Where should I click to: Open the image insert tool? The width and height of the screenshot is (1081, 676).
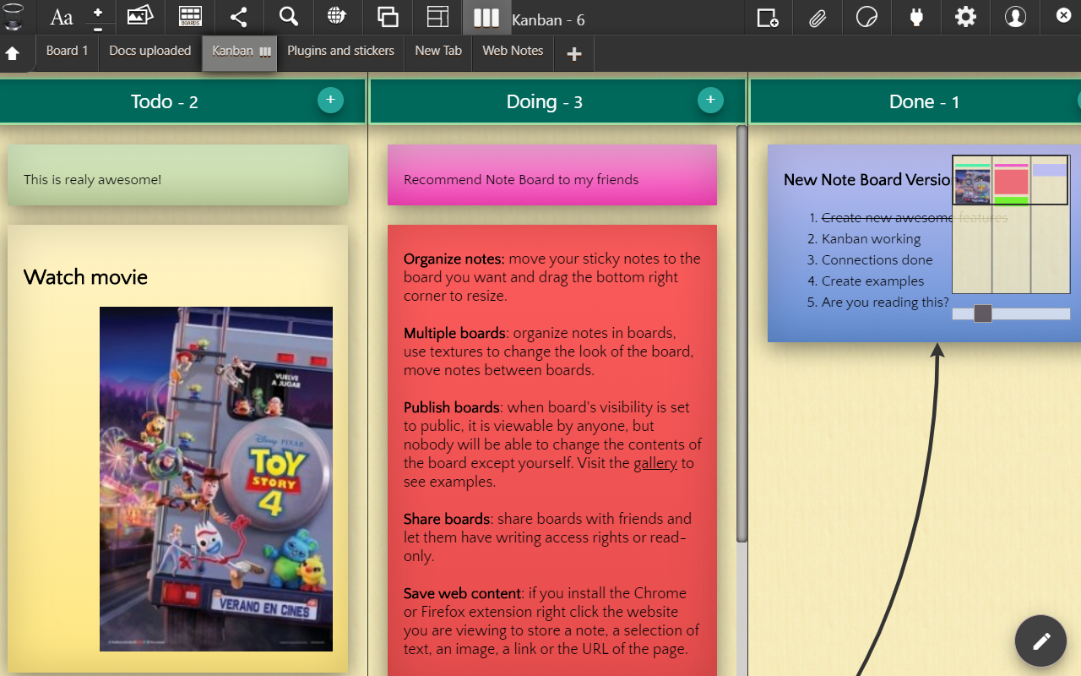tap(139, 17)
